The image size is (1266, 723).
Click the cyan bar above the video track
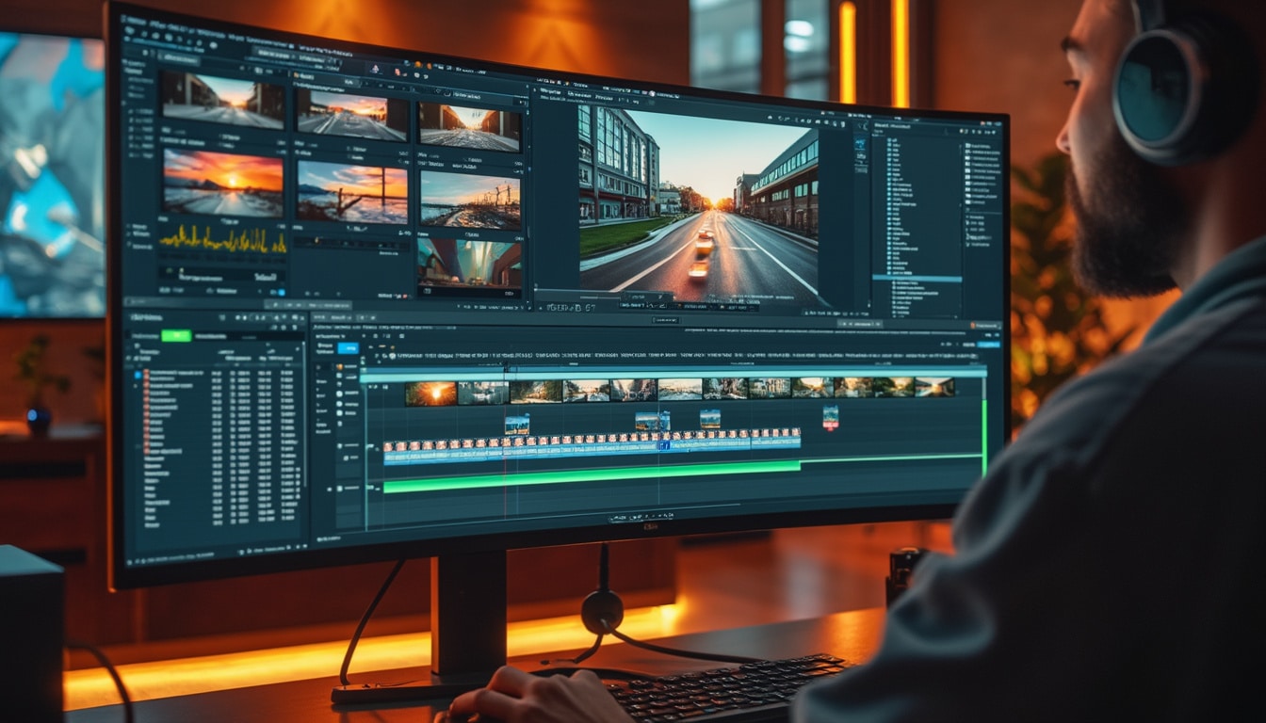[673, 373]
